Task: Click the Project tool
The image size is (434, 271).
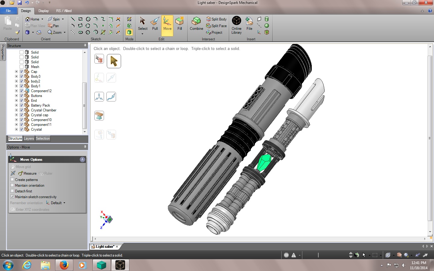Action: click(214, 32)
